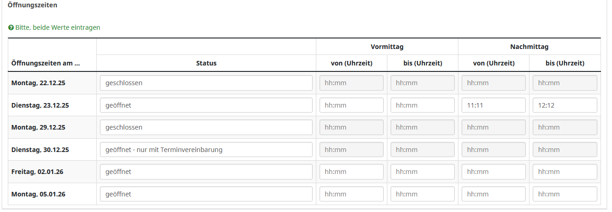This screenshot has width=612, height=212.
Task: Open the 'Bitte, beide Werte eintragen' hint link
Action: 58,27
